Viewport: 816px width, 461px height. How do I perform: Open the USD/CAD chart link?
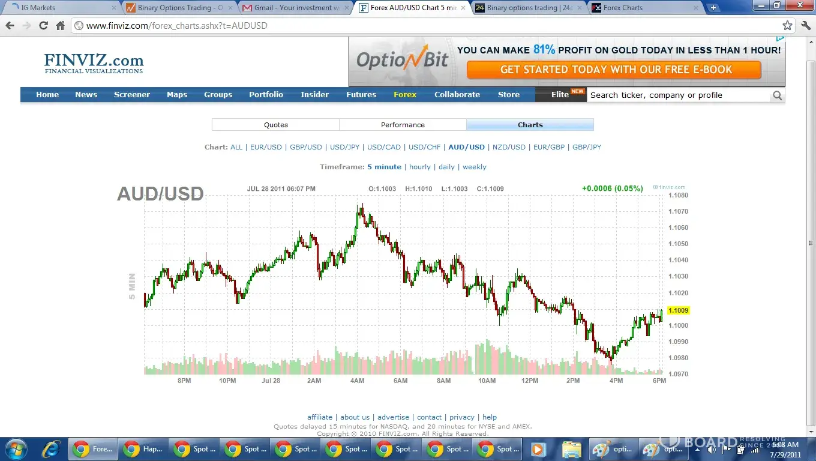point(384,147)
